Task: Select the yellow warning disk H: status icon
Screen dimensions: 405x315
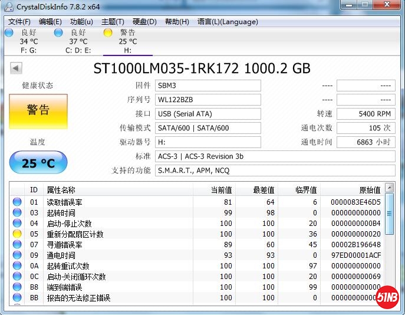Action: [107, 33]
